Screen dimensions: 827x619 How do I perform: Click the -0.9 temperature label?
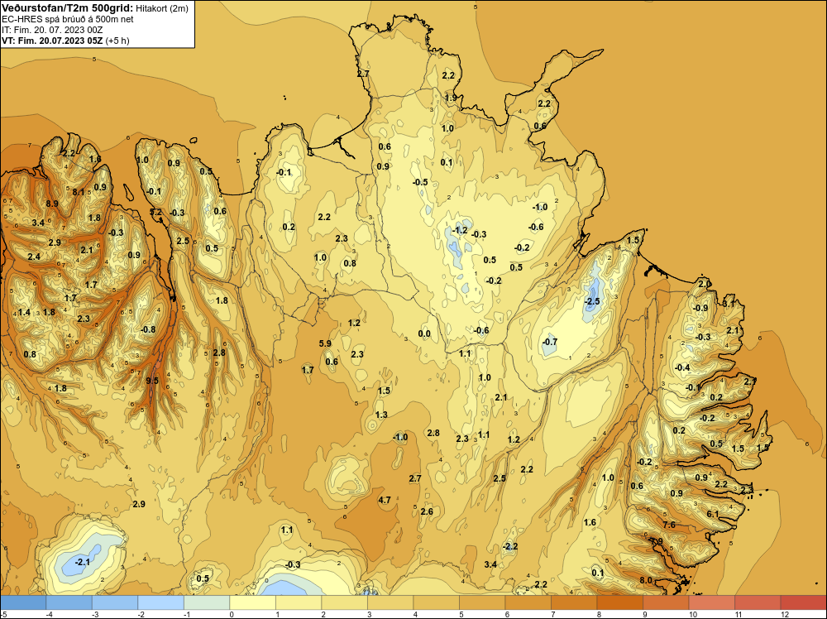coord(700,308)
